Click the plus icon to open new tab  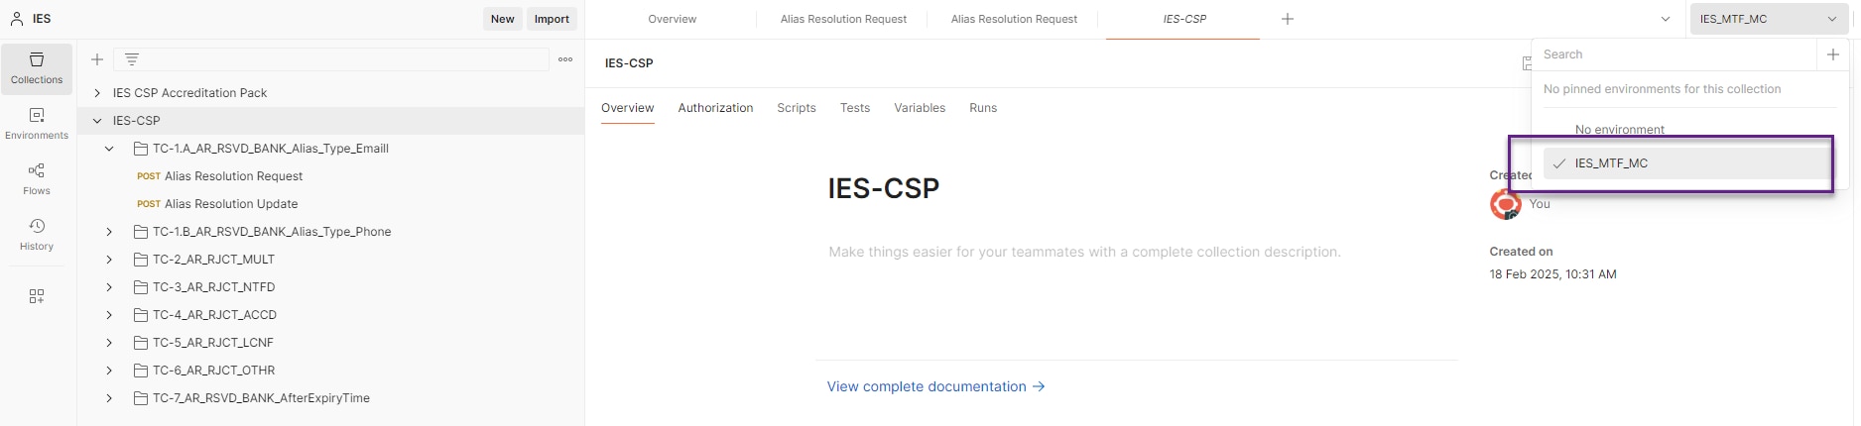[x=1288, y=19]
